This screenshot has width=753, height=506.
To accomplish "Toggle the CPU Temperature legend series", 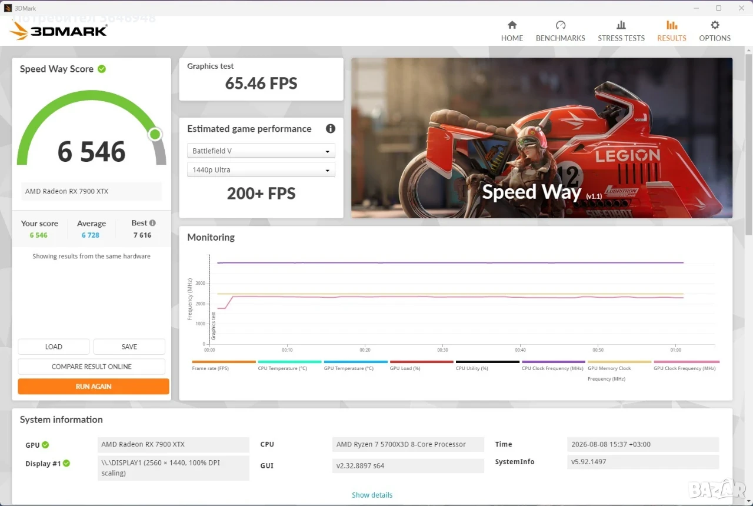I will (289, 365).
